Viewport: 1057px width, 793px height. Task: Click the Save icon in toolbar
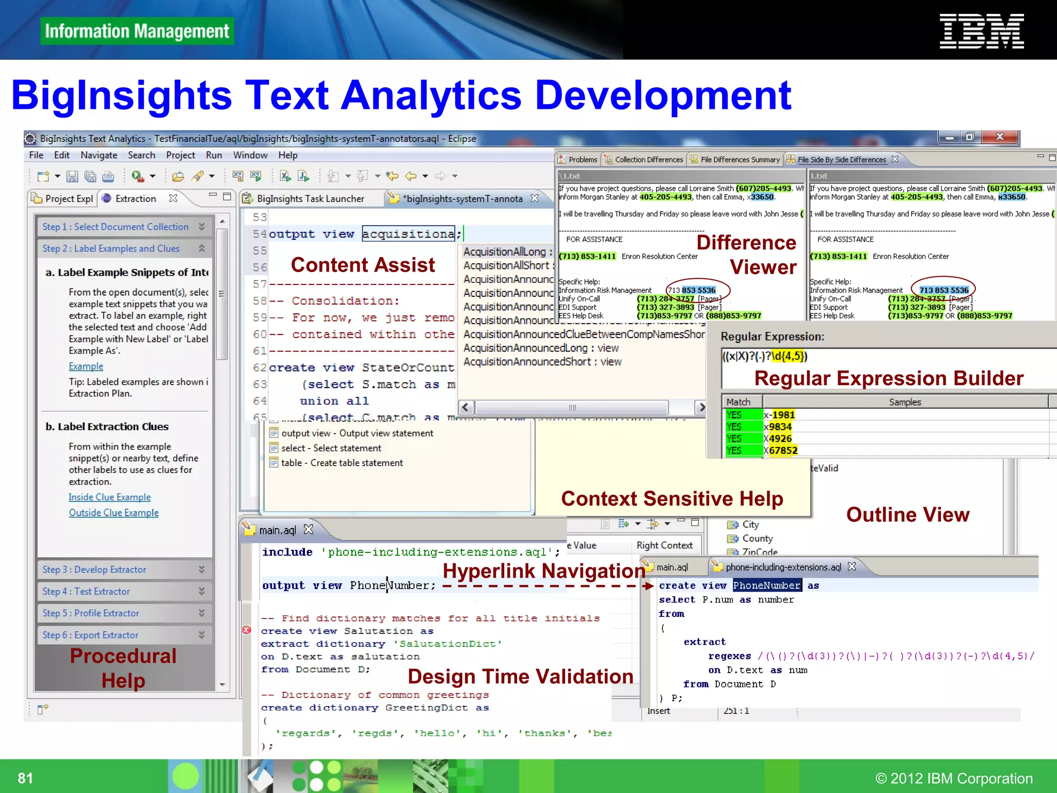coord(72,177)
